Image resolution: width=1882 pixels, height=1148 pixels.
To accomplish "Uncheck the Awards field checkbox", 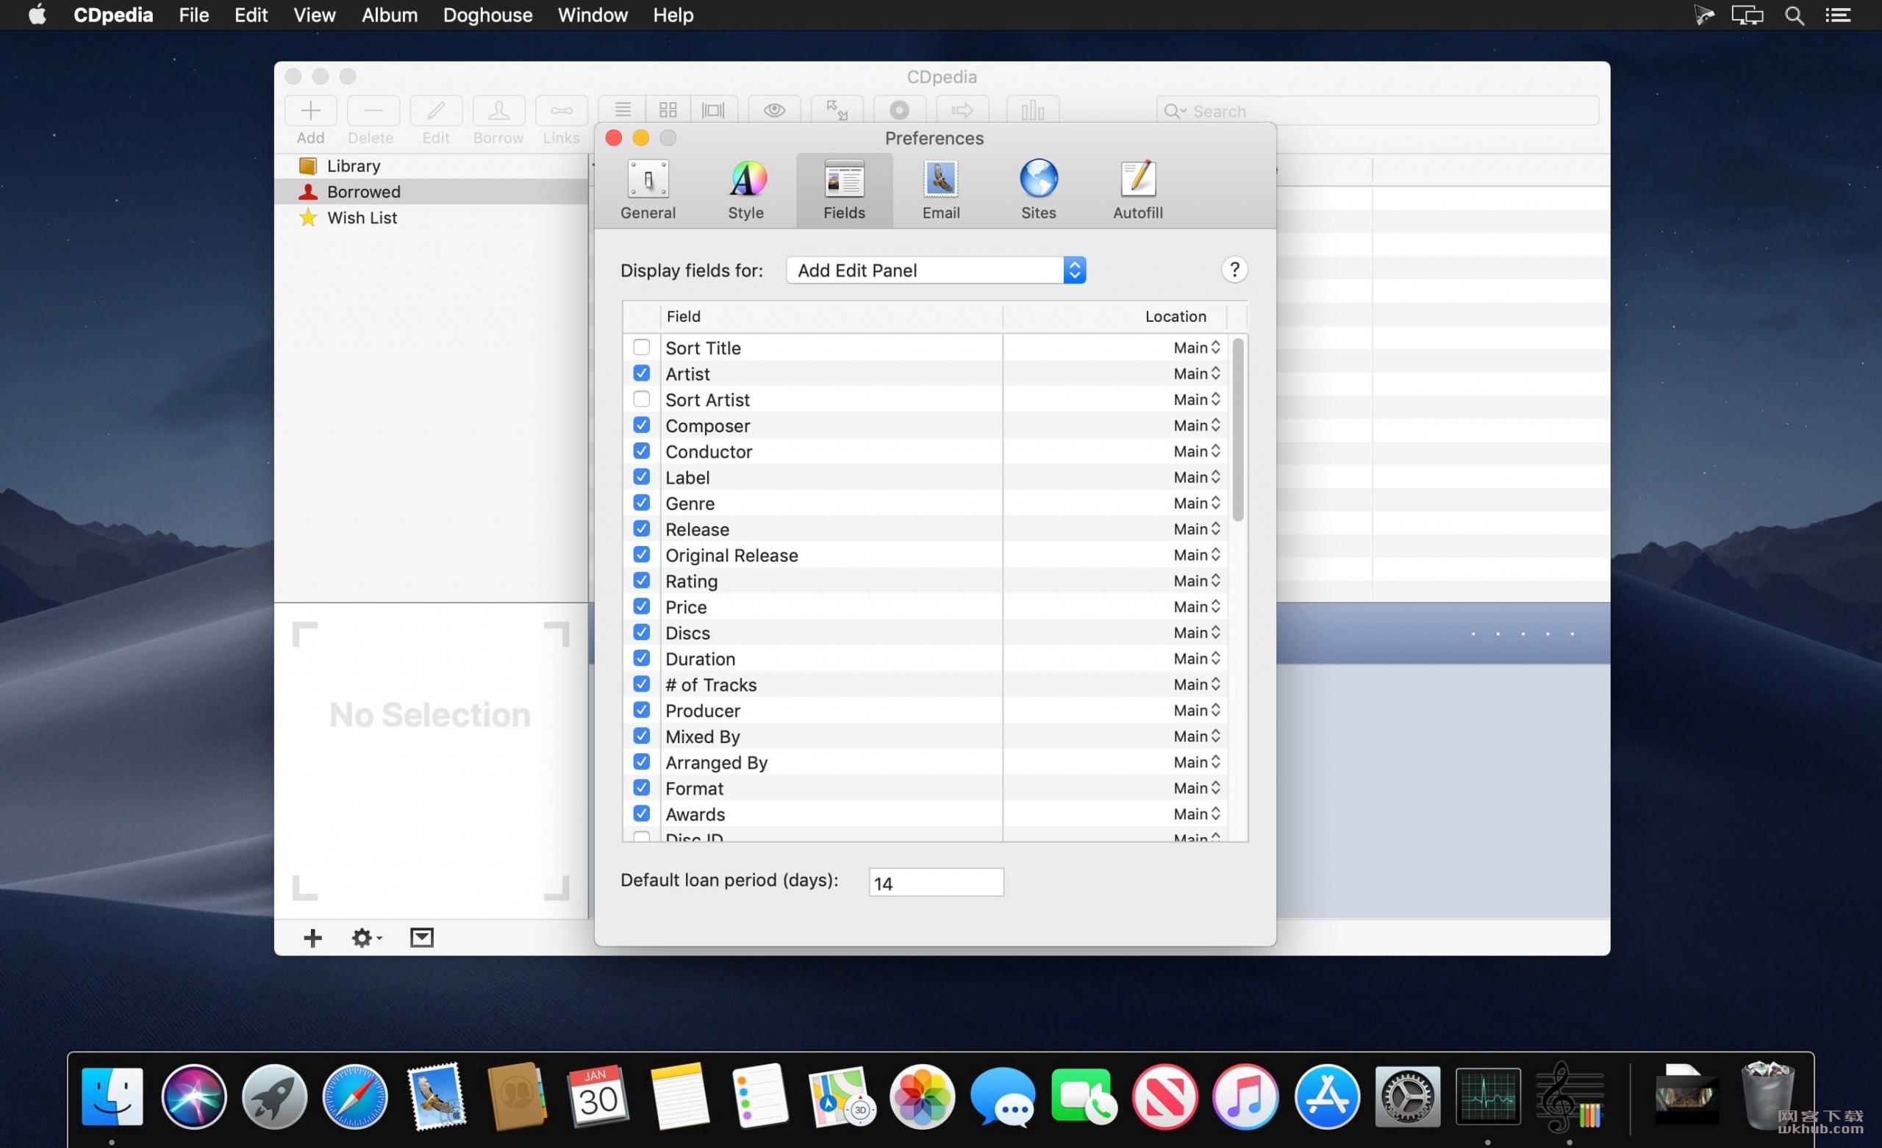I will [x=641, y=814].
